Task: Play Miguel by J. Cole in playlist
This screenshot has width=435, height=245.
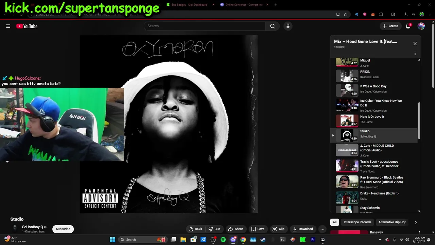Action: coord(374,63)
